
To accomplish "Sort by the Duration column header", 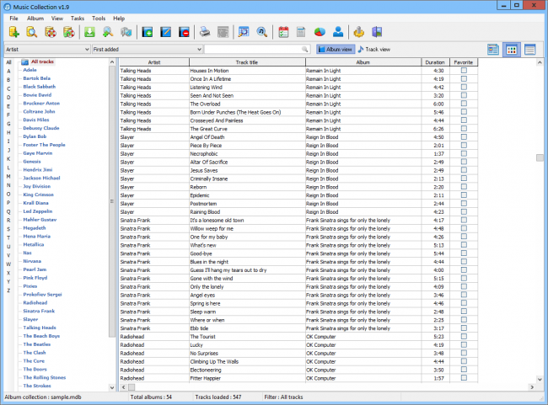I will [435, 62].
